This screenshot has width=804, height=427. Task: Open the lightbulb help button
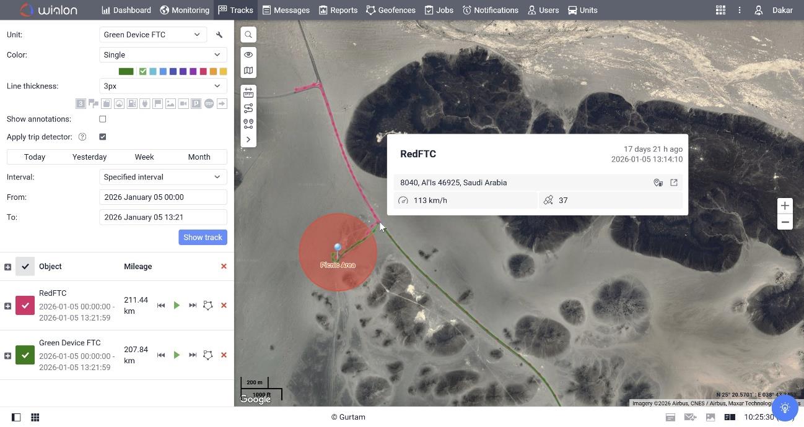(785, 408)
